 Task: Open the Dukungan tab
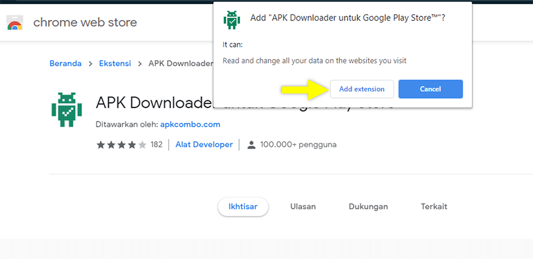pyautogui.click(x=368, y=206)
